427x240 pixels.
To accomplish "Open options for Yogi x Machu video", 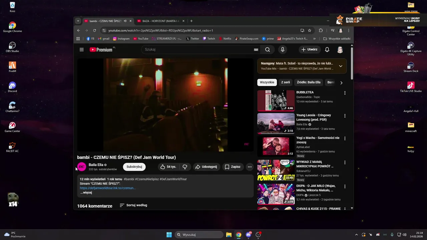I will pos(345,138).
